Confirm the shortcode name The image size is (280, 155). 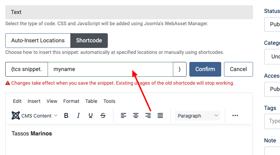point(205,69)
